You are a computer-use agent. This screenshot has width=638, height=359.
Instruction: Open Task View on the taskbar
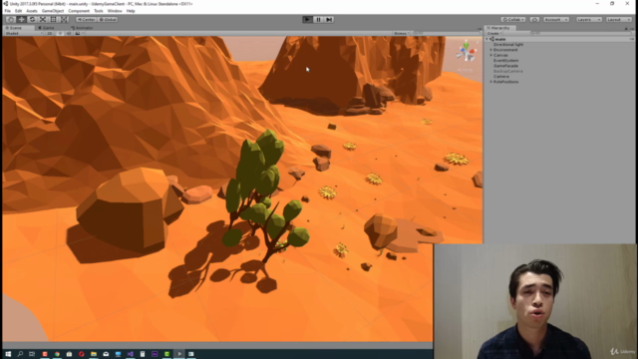pyautogui.click(x=32, y=354)
